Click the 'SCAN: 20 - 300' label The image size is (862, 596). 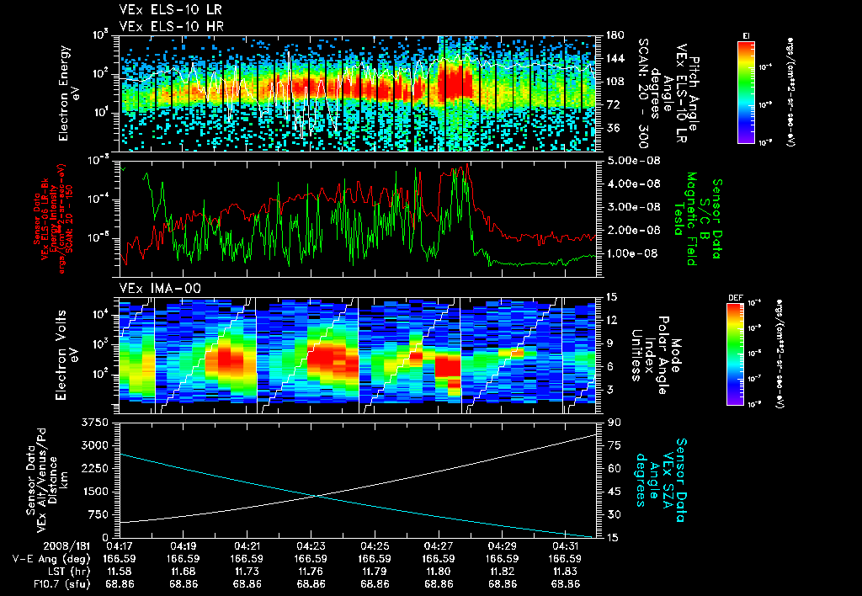[642, 93]
